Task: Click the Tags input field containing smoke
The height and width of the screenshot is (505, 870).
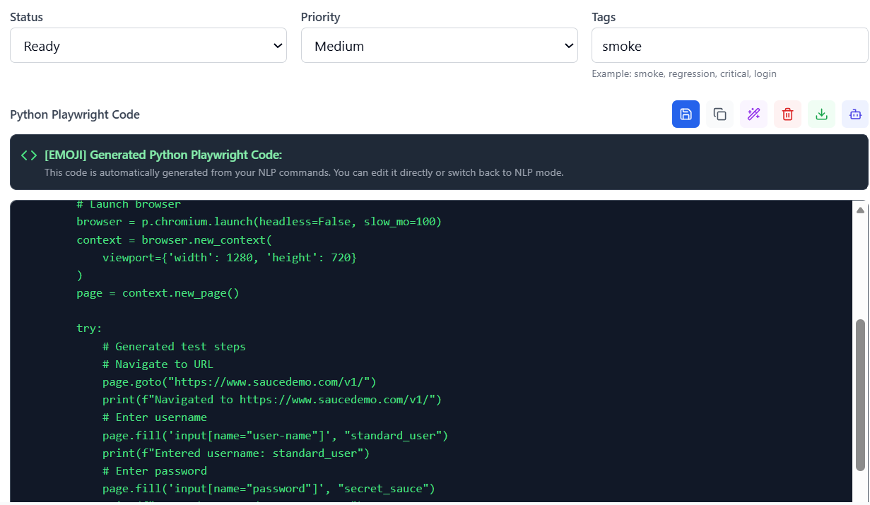Action: (x=729, y=46)
